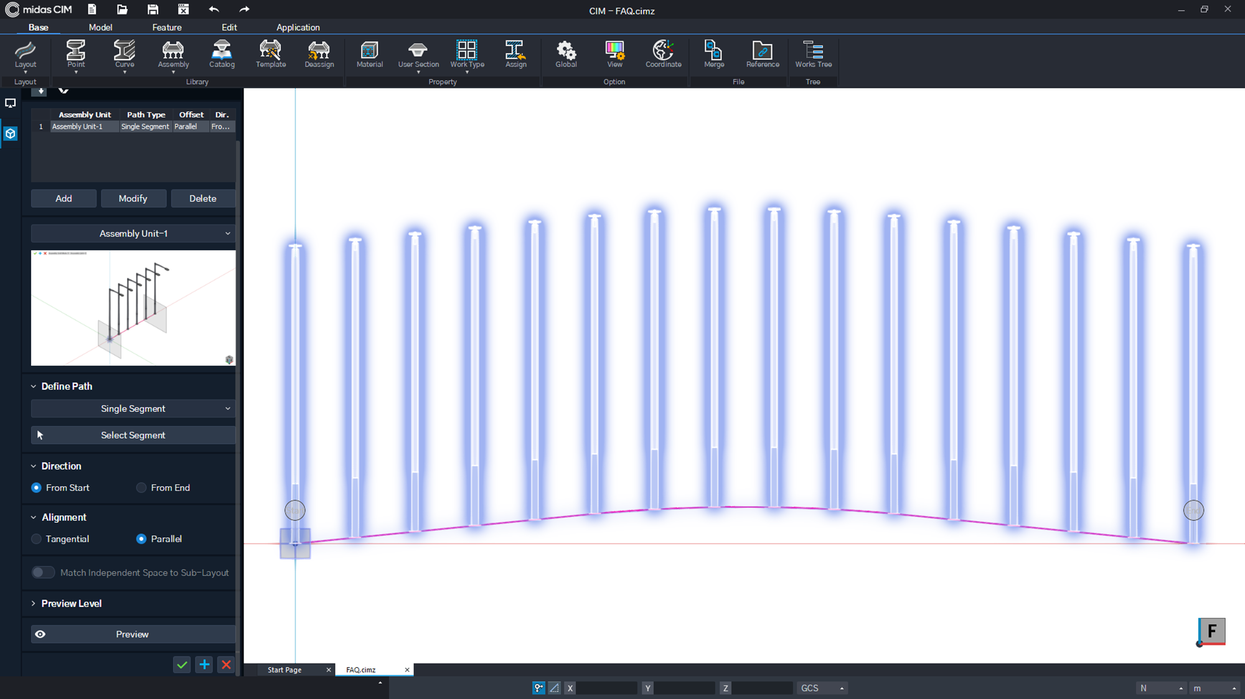The width and height of the screenshot is (1245, 699).
Task: Expand the Preview Level section
Action: tap(71, 603)
